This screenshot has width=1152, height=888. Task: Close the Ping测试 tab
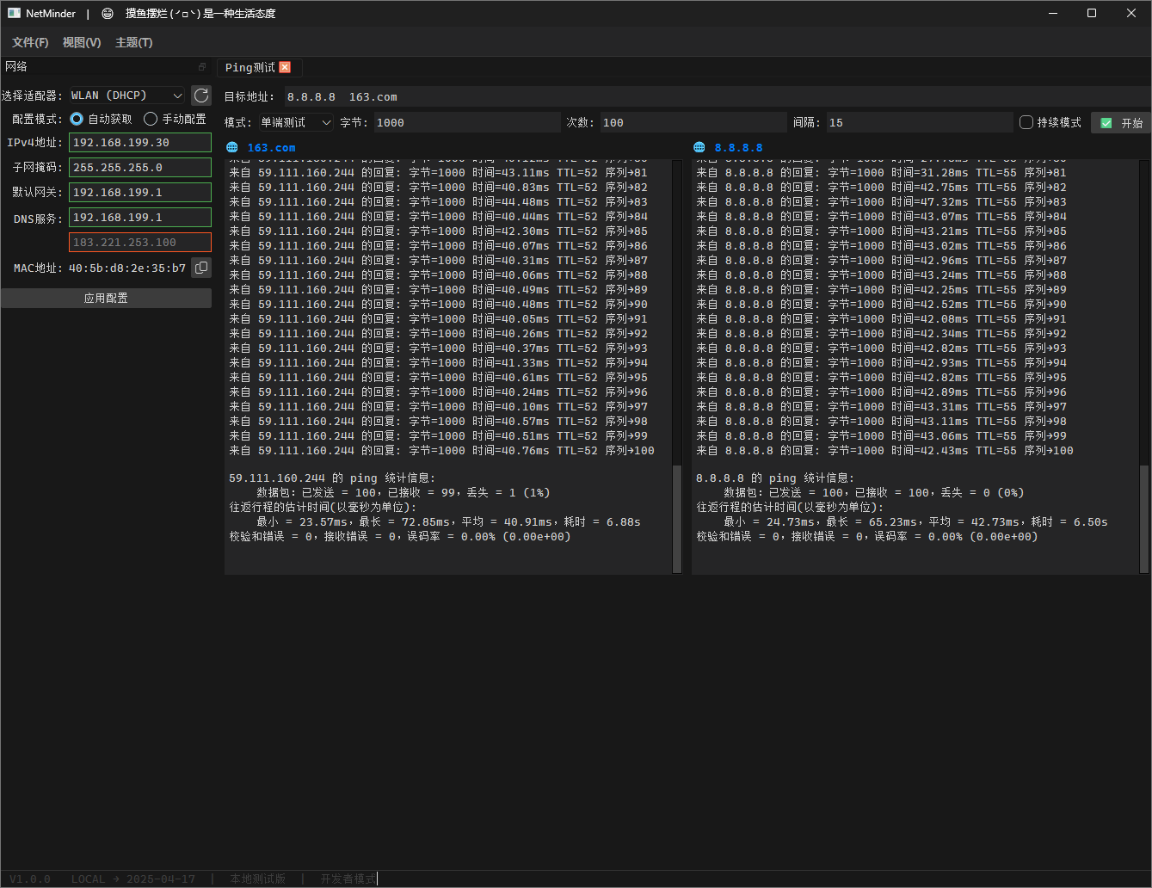(285, 67)
